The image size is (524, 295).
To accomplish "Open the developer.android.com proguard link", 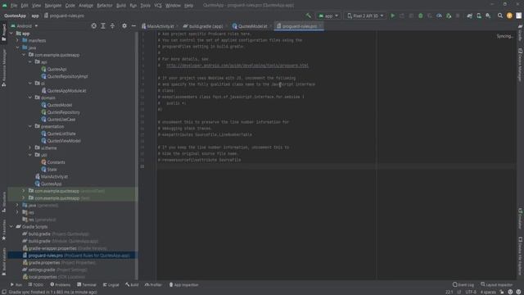I will click(x=237, y=66).
